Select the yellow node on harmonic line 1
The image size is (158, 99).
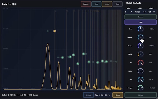tap(55, 31)
